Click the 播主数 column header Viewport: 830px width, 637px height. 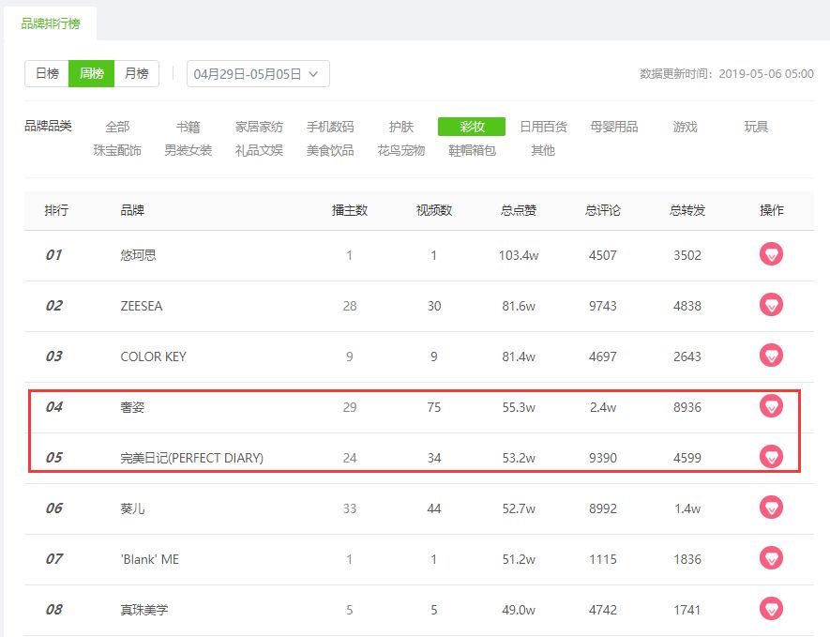[x=350, y=210]
